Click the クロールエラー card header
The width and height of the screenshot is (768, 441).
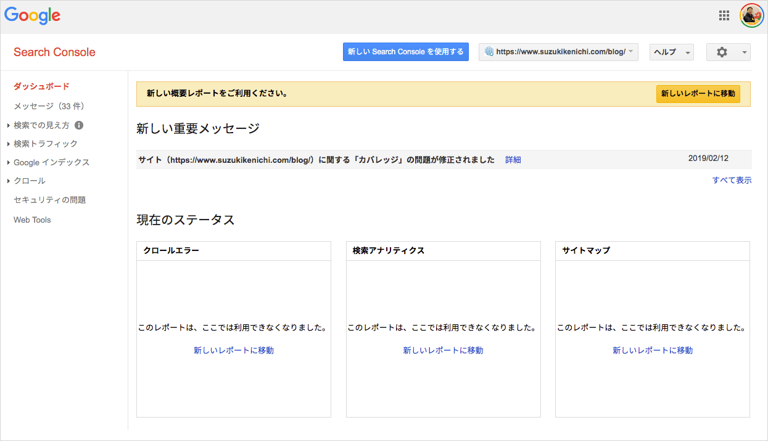pos(234,251)
